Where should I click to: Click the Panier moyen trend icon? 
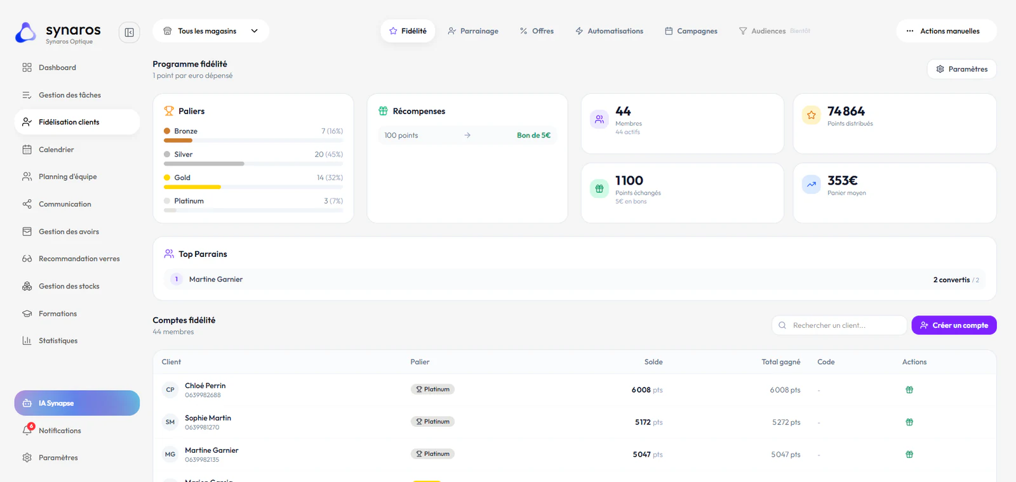[812, 185]
